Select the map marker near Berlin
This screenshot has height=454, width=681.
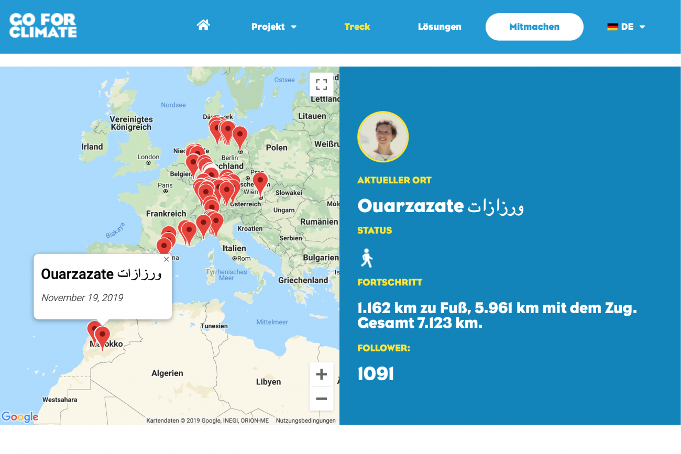point(239,136)
